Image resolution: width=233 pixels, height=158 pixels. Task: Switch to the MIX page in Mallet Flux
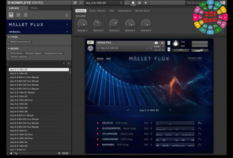[x=108, y=59]
